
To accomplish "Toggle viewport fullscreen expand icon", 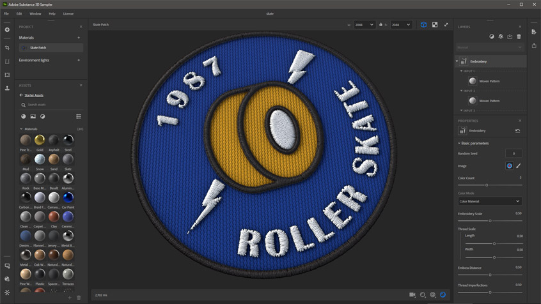I will pyautogui.click(x=446, y=25).
